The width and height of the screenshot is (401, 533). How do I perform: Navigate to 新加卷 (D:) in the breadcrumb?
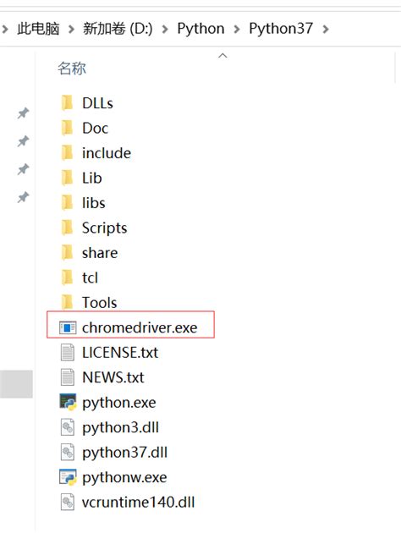[x=118, y=29]
